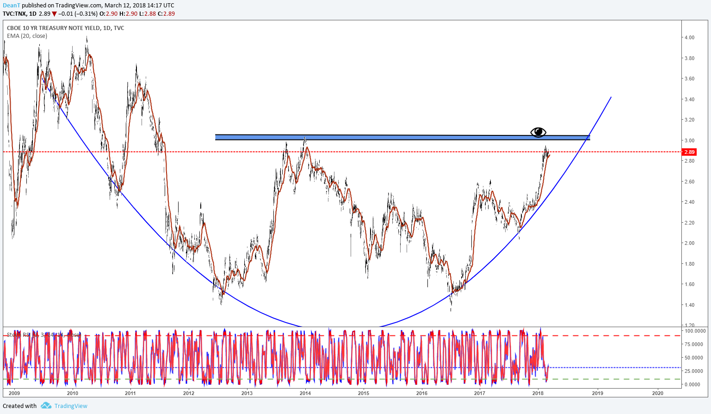Image resolution: width=711 pixels, height=414 pixels.
Task: Click the 2019 year label on time axis
Action: coord(598,393)
